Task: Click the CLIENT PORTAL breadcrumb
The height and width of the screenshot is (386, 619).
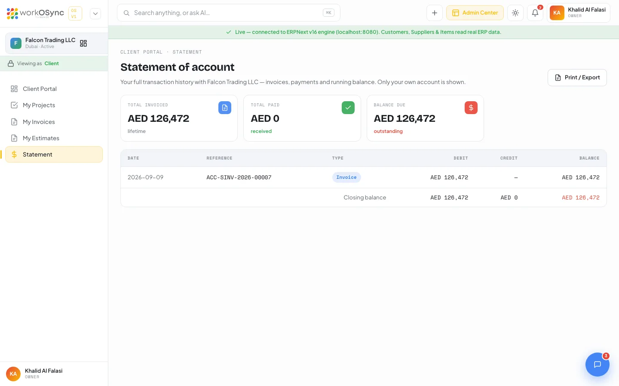Action: [x=141, y=52]
